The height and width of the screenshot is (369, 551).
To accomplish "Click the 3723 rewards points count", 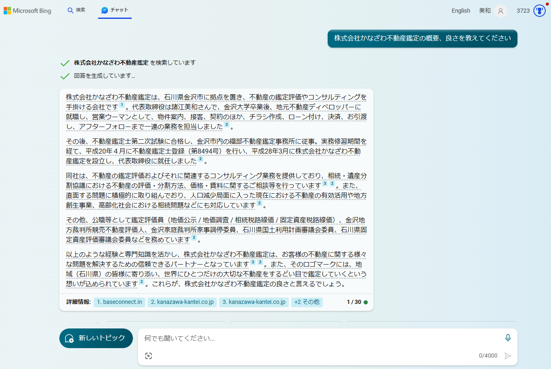I will [x=523, y=11].
